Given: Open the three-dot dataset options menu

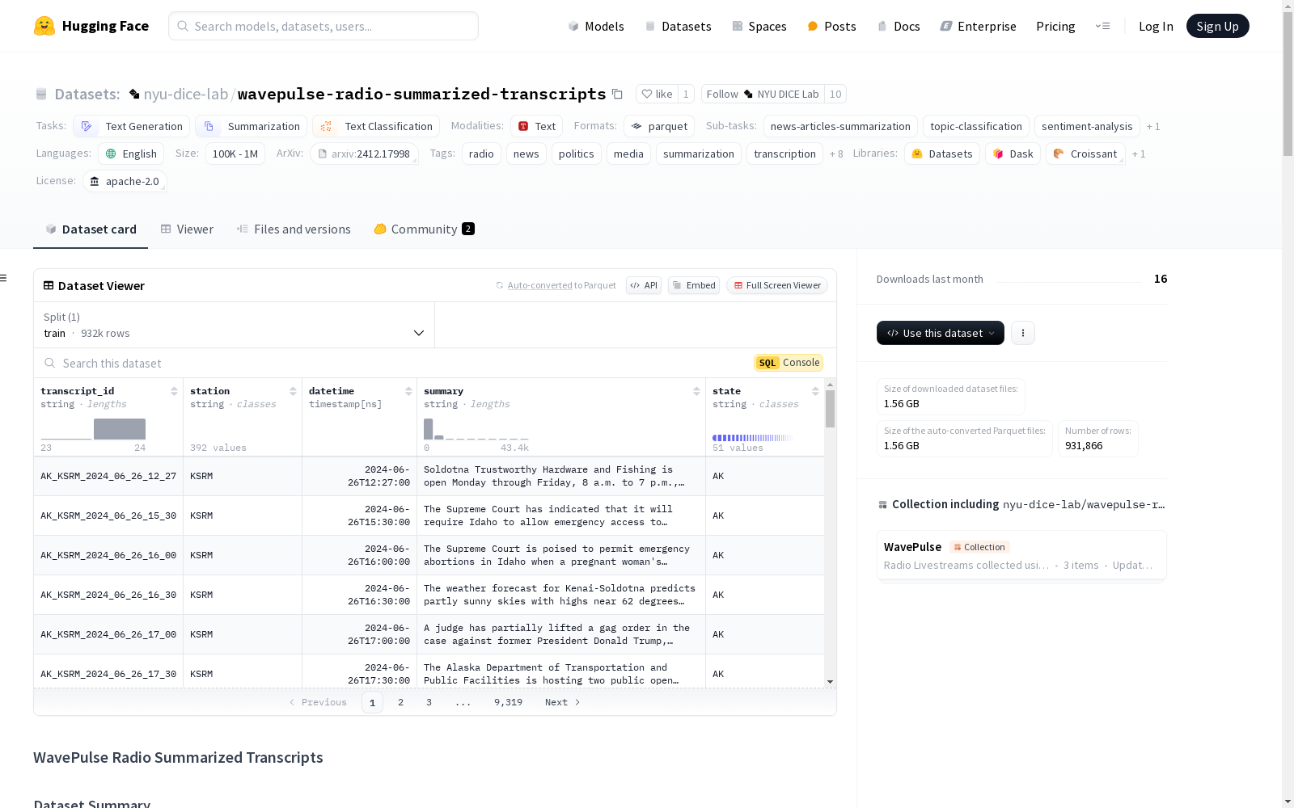Looking at the screenshot, I should point(1023,333).
